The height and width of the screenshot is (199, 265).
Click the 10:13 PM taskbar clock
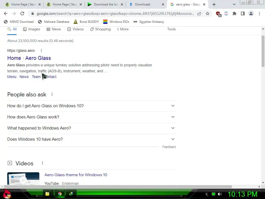pos(242,194)
